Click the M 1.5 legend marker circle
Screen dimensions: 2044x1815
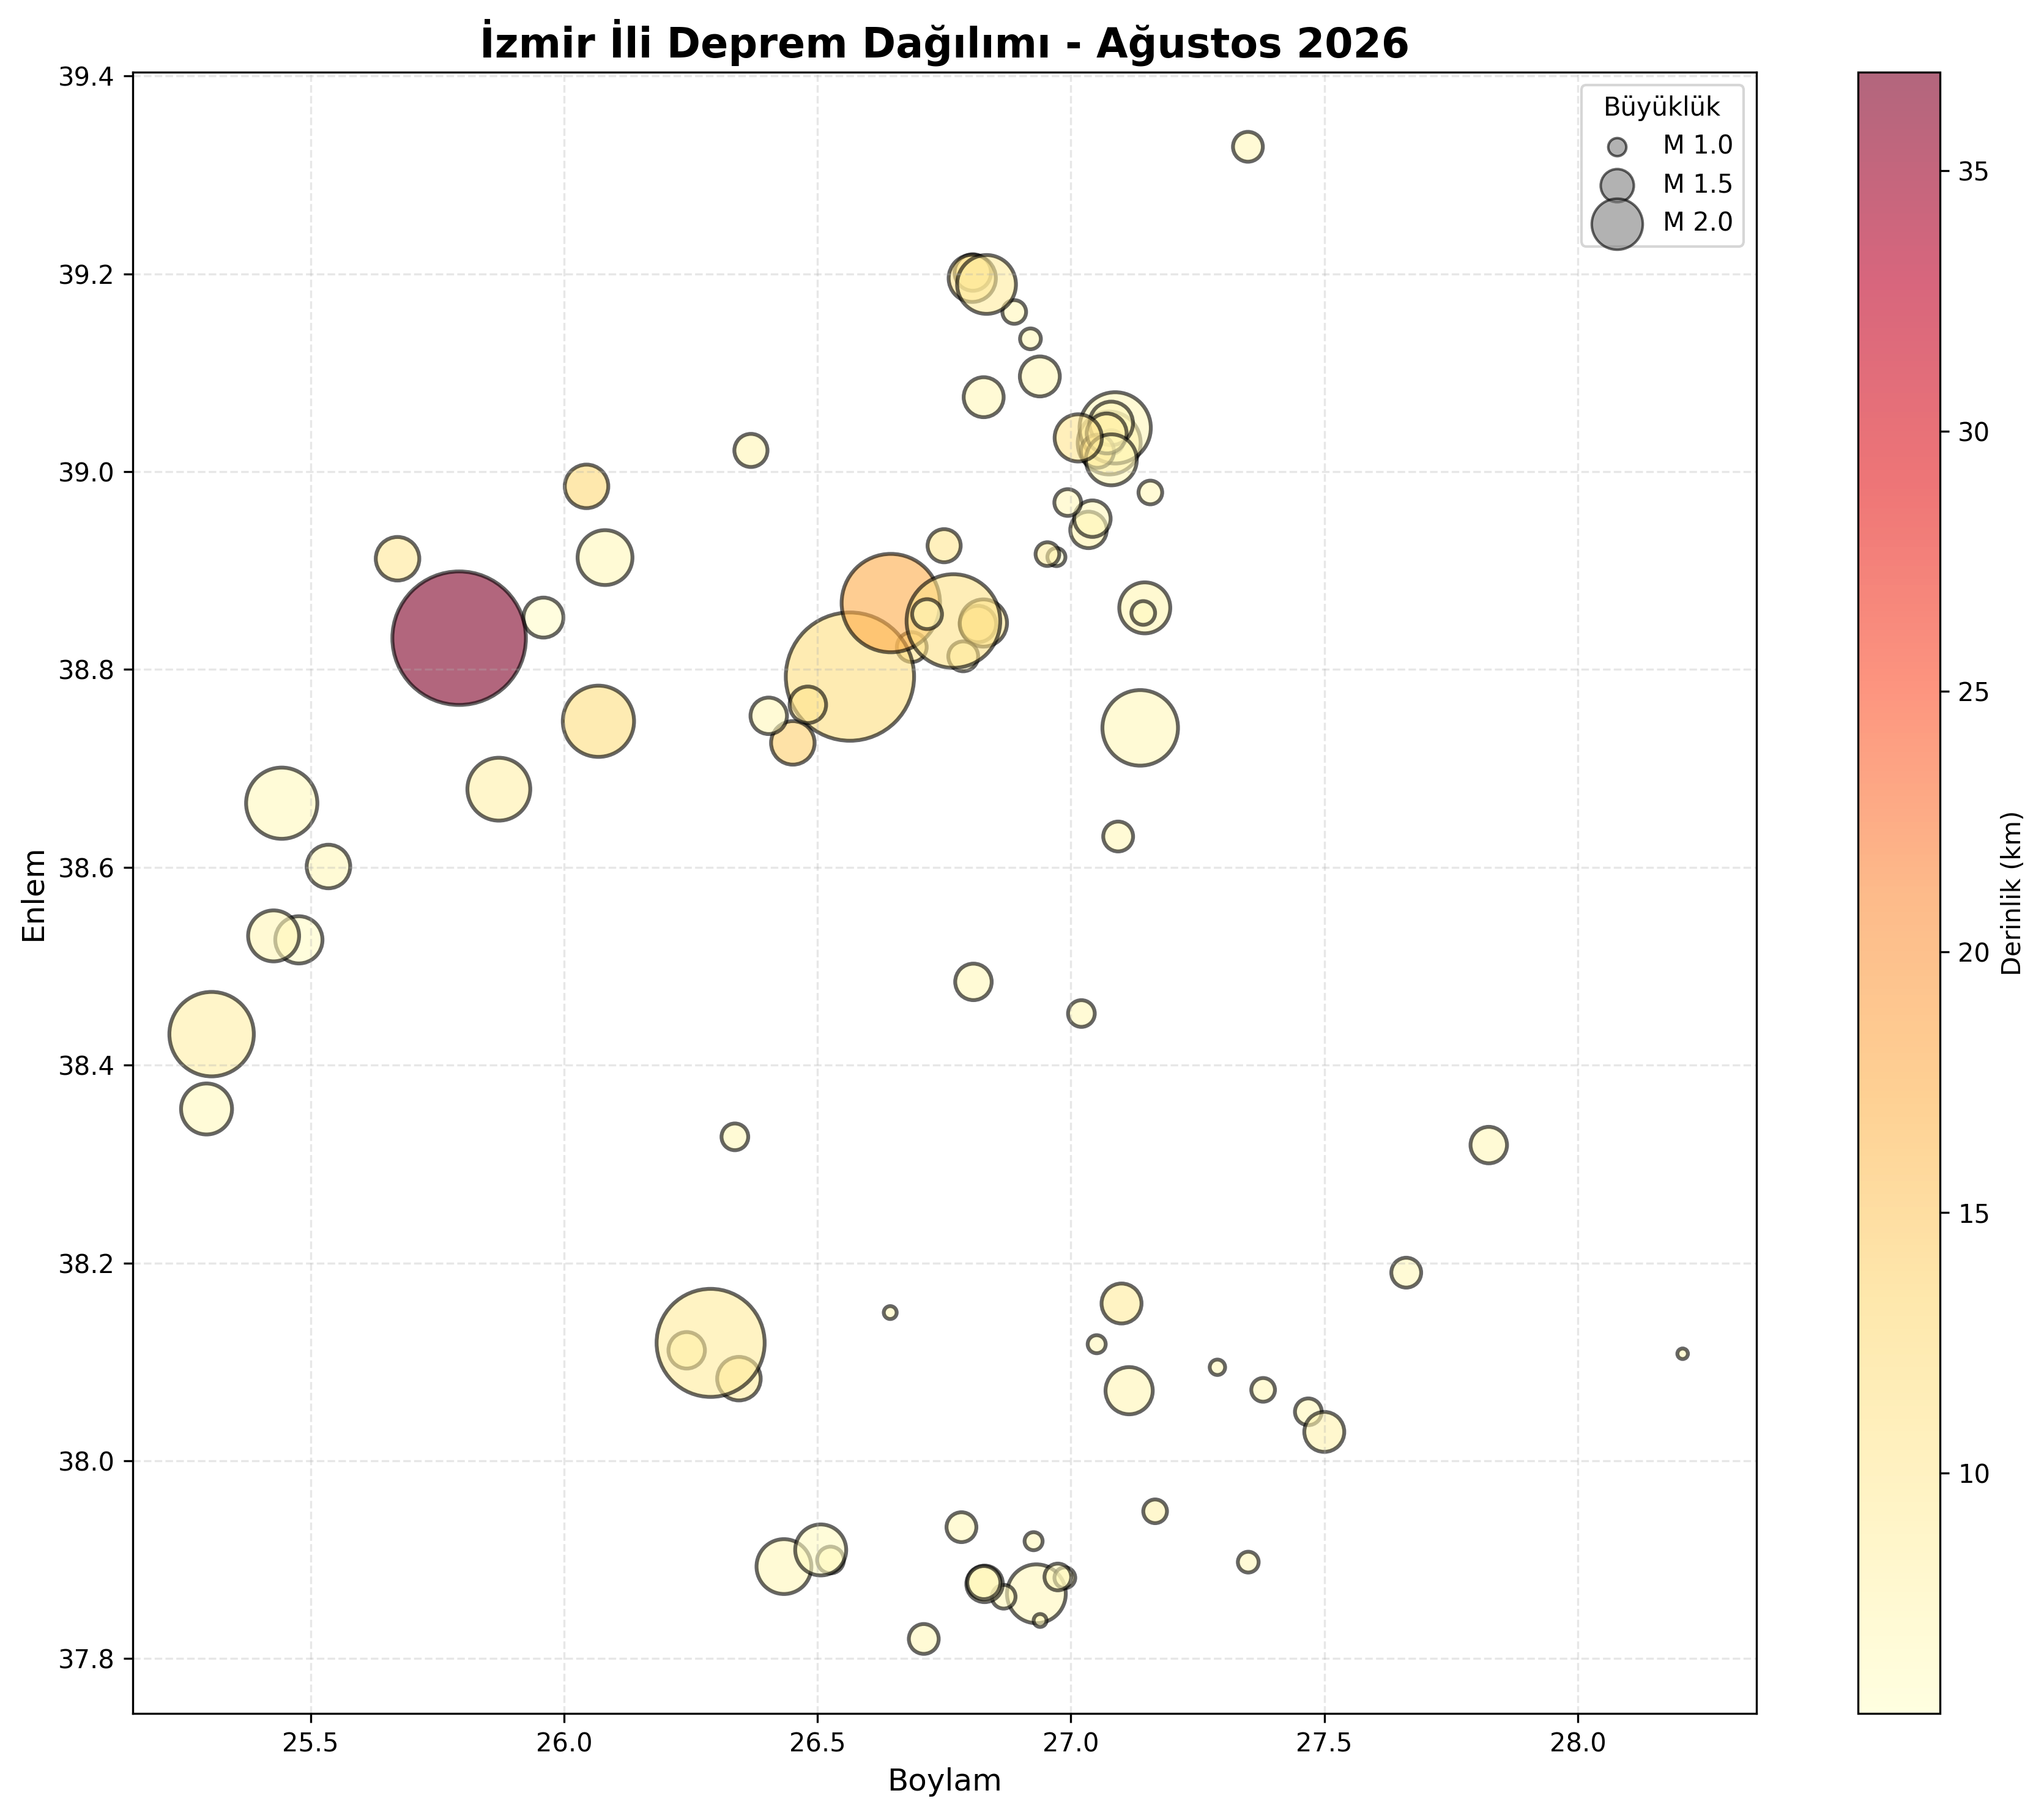tap(1617, 185)
